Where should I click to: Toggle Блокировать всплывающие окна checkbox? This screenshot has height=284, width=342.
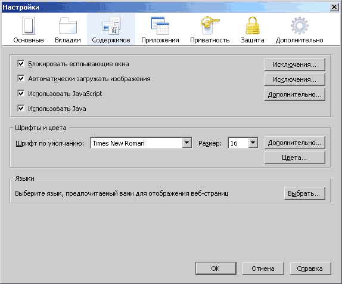click(x=21, y=64)
